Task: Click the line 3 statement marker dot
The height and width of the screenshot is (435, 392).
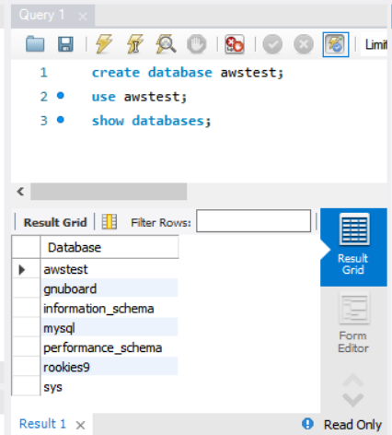Action: (x=61, y=120)
